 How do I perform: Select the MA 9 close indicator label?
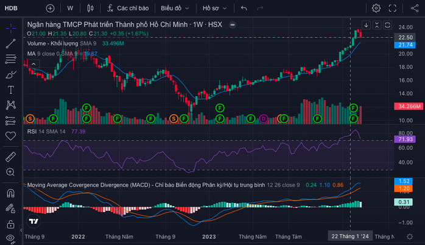pyautogui.click(x=52, y=54)
